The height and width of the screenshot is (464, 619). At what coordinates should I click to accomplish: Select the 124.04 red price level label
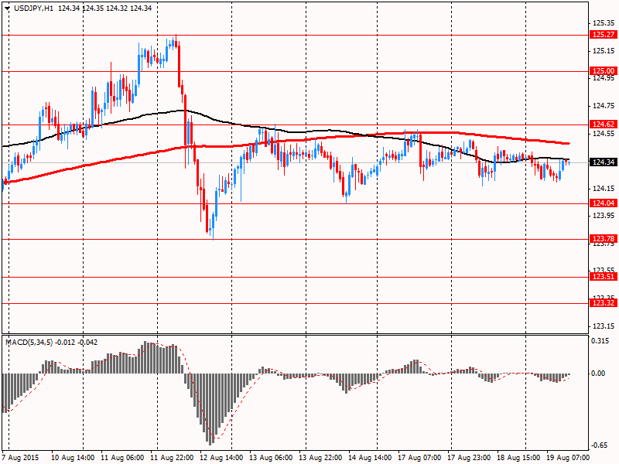(x=604, y=203)
